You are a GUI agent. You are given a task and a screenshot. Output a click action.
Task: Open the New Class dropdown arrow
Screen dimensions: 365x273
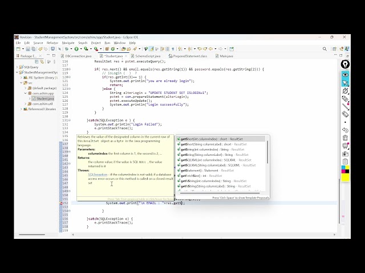117,49
